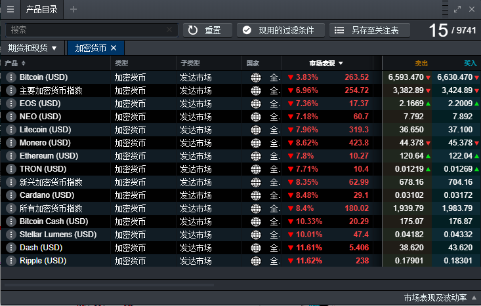
Task: Click the 子类型 column header
Action: pyautogui.click(x=190, y=64)
